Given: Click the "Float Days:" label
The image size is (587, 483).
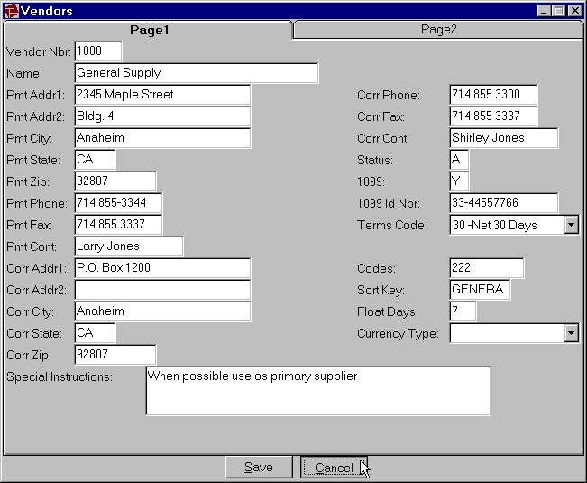Looking at the screenshot, I should pos(388,311).
